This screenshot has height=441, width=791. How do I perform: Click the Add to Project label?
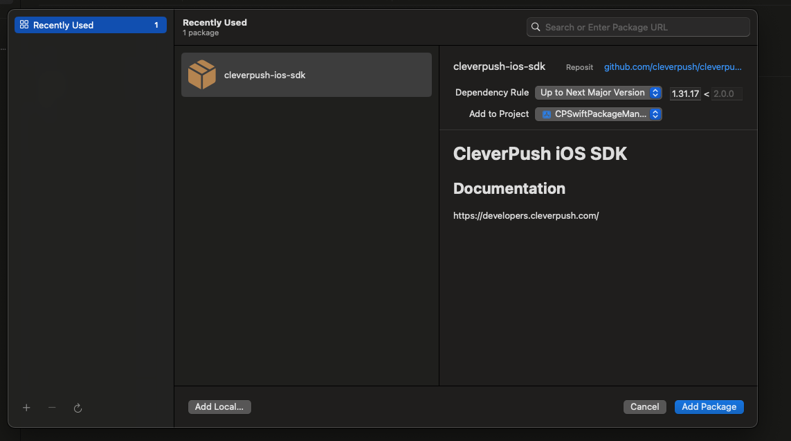pyautogui.click(x=499, y=114)
